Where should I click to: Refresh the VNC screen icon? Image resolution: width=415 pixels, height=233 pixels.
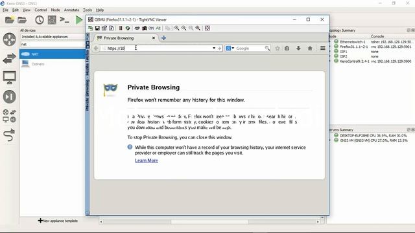[128, 28]
